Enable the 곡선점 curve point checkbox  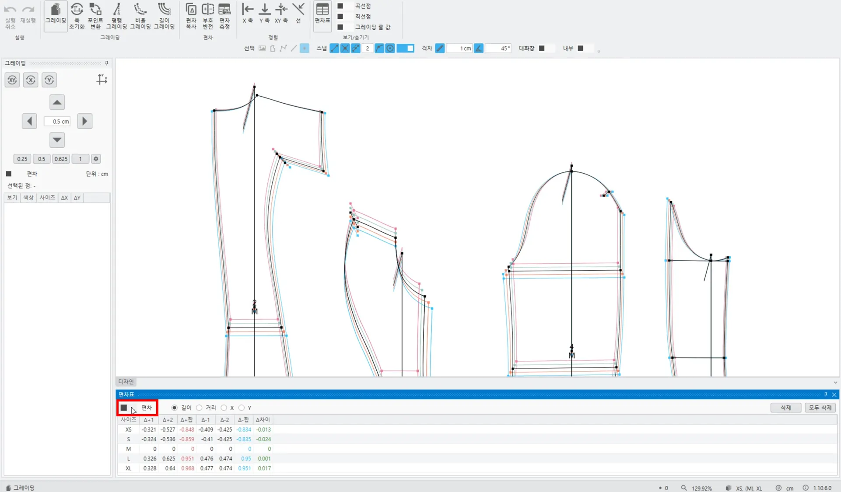click(x=340, y=6)
